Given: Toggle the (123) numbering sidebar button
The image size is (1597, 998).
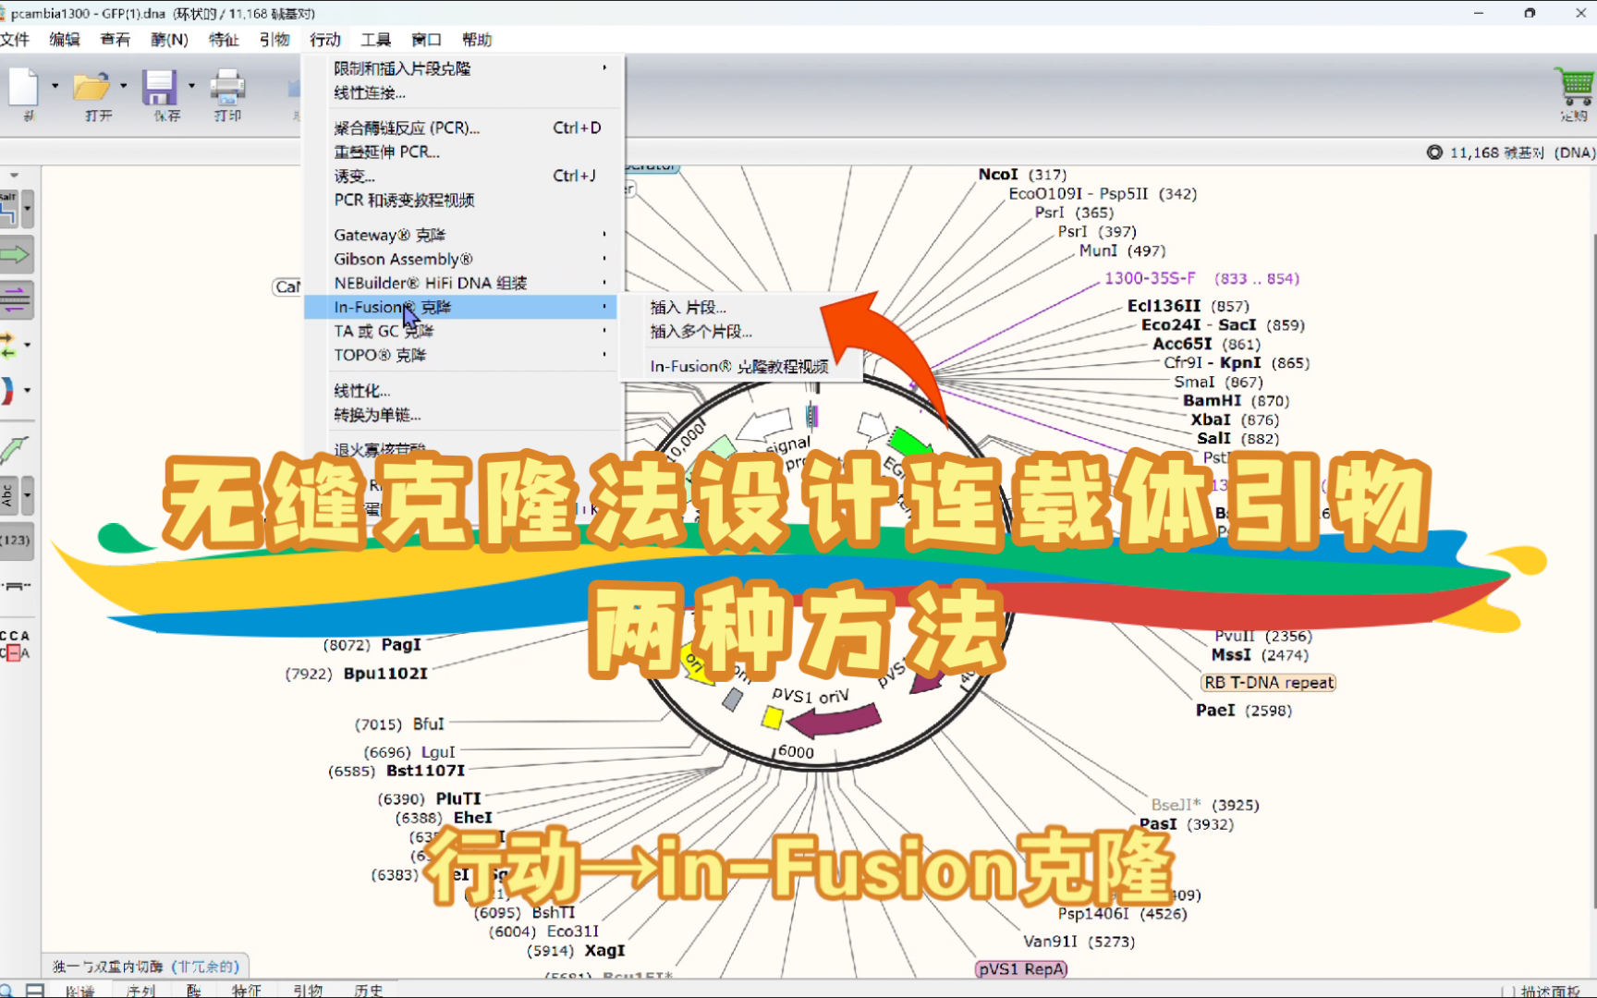Looking at the screenshot, I should click(x=16, y=541).
